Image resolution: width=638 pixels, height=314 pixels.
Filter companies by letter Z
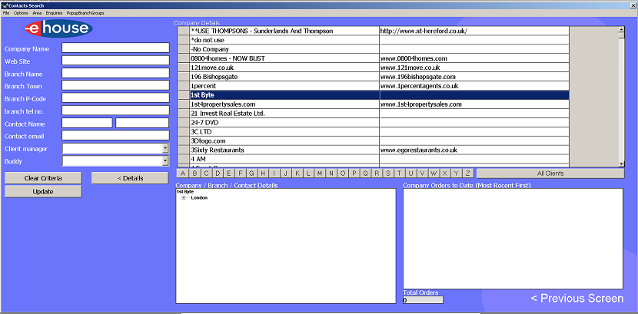[x=468, y=174]
